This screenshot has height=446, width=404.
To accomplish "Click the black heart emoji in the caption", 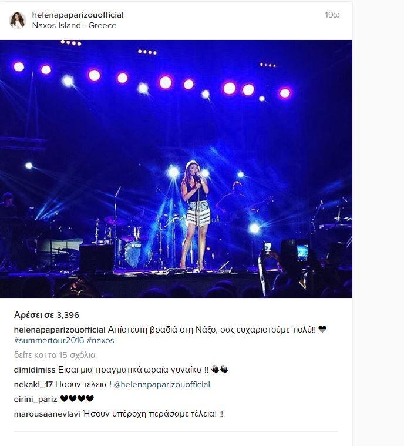I will (322, 330).
